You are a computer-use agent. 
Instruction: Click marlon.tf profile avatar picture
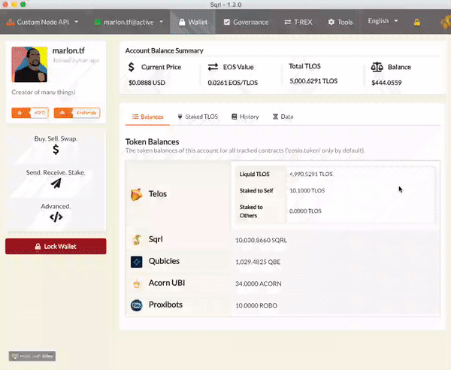(29, 65)
